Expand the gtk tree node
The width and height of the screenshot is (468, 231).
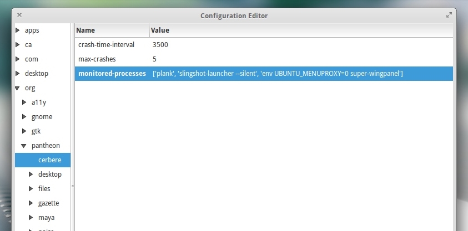(24, 131)
